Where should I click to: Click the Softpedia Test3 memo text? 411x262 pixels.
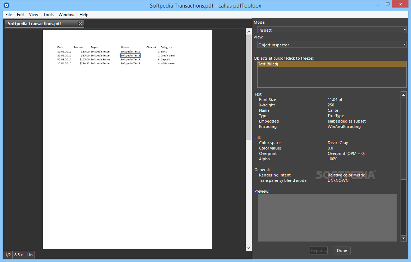130,60
